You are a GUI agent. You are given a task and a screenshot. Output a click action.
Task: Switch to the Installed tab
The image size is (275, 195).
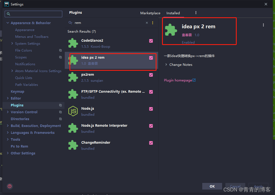pyautogui.click(x=173, y=13)
